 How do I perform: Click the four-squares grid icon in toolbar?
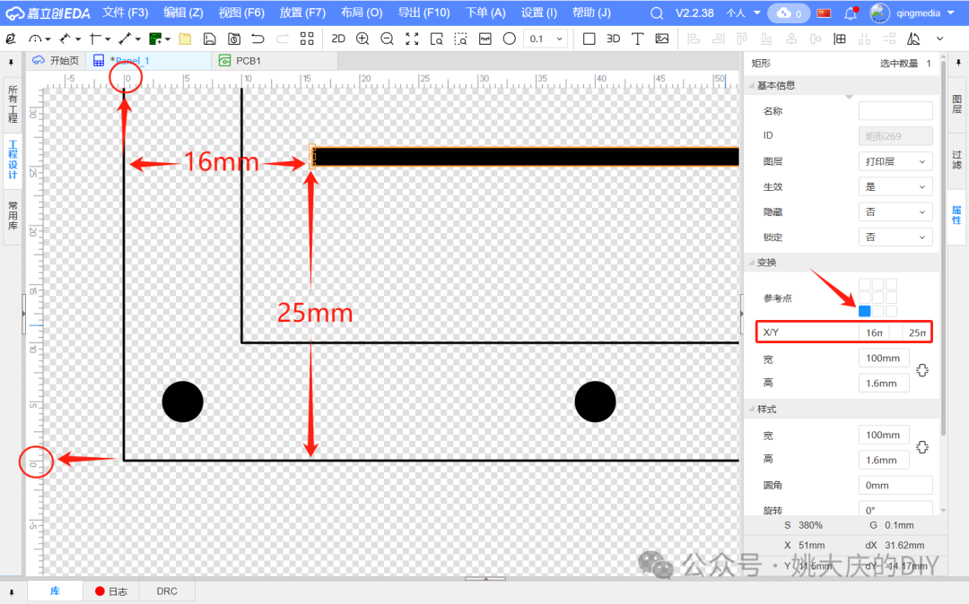point(307,39)
